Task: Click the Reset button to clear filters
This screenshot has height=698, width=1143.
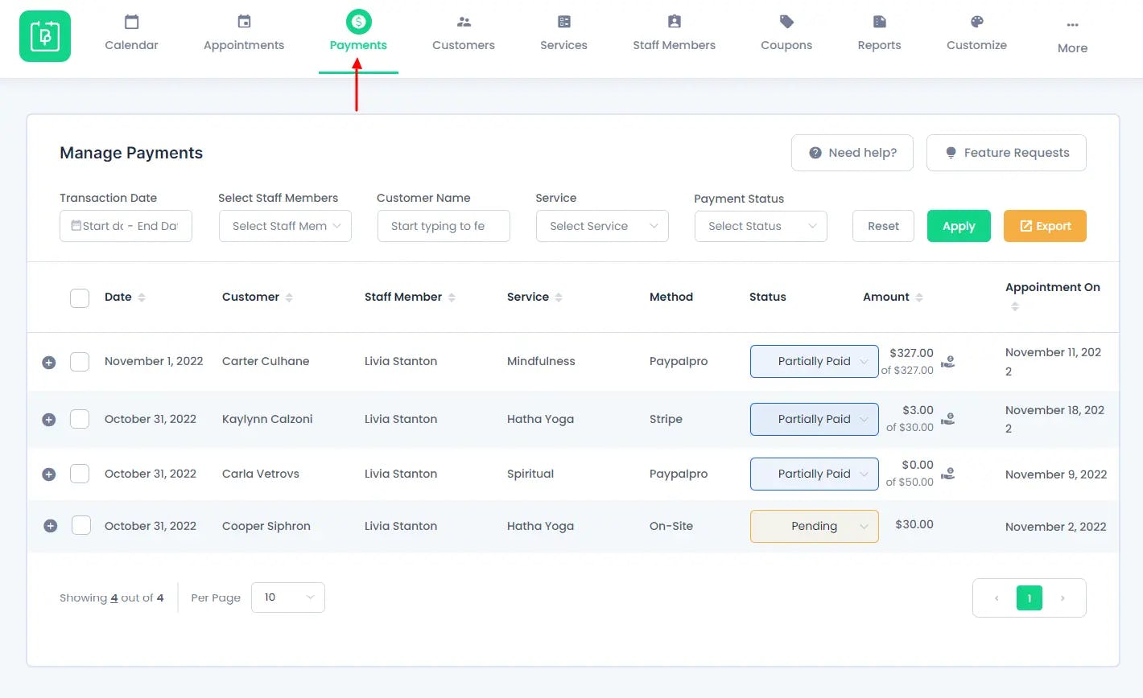Action: 882,226
